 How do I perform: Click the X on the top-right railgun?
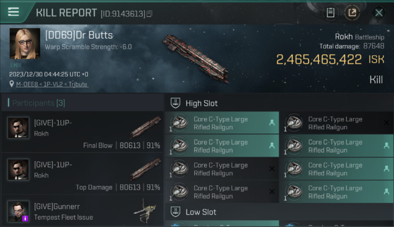click(386, 123)
